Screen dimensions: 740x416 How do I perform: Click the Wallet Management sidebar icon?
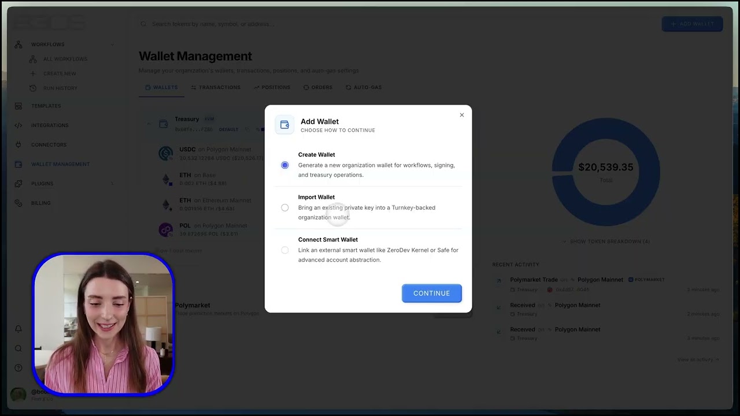click(x=18, y=164)
